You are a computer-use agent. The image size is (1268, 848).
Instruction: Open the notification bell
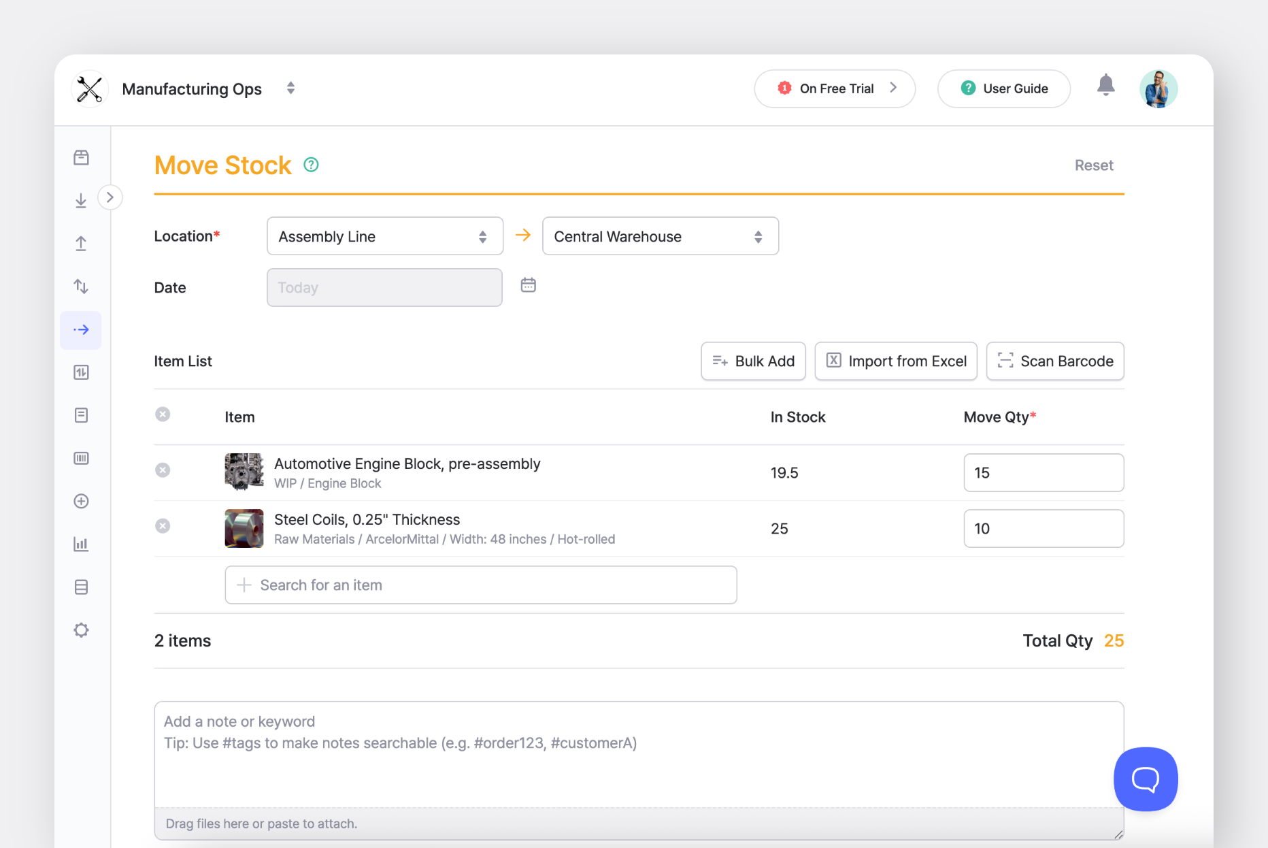click(x=1105, y=84)
